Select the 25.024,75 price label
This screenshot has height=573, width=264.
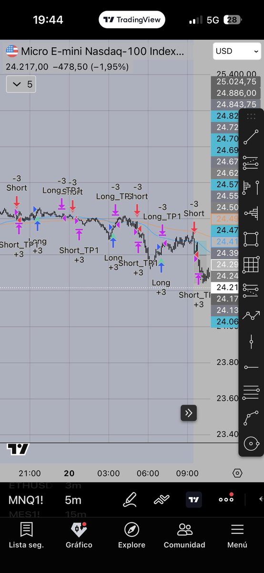pos(236,82)
